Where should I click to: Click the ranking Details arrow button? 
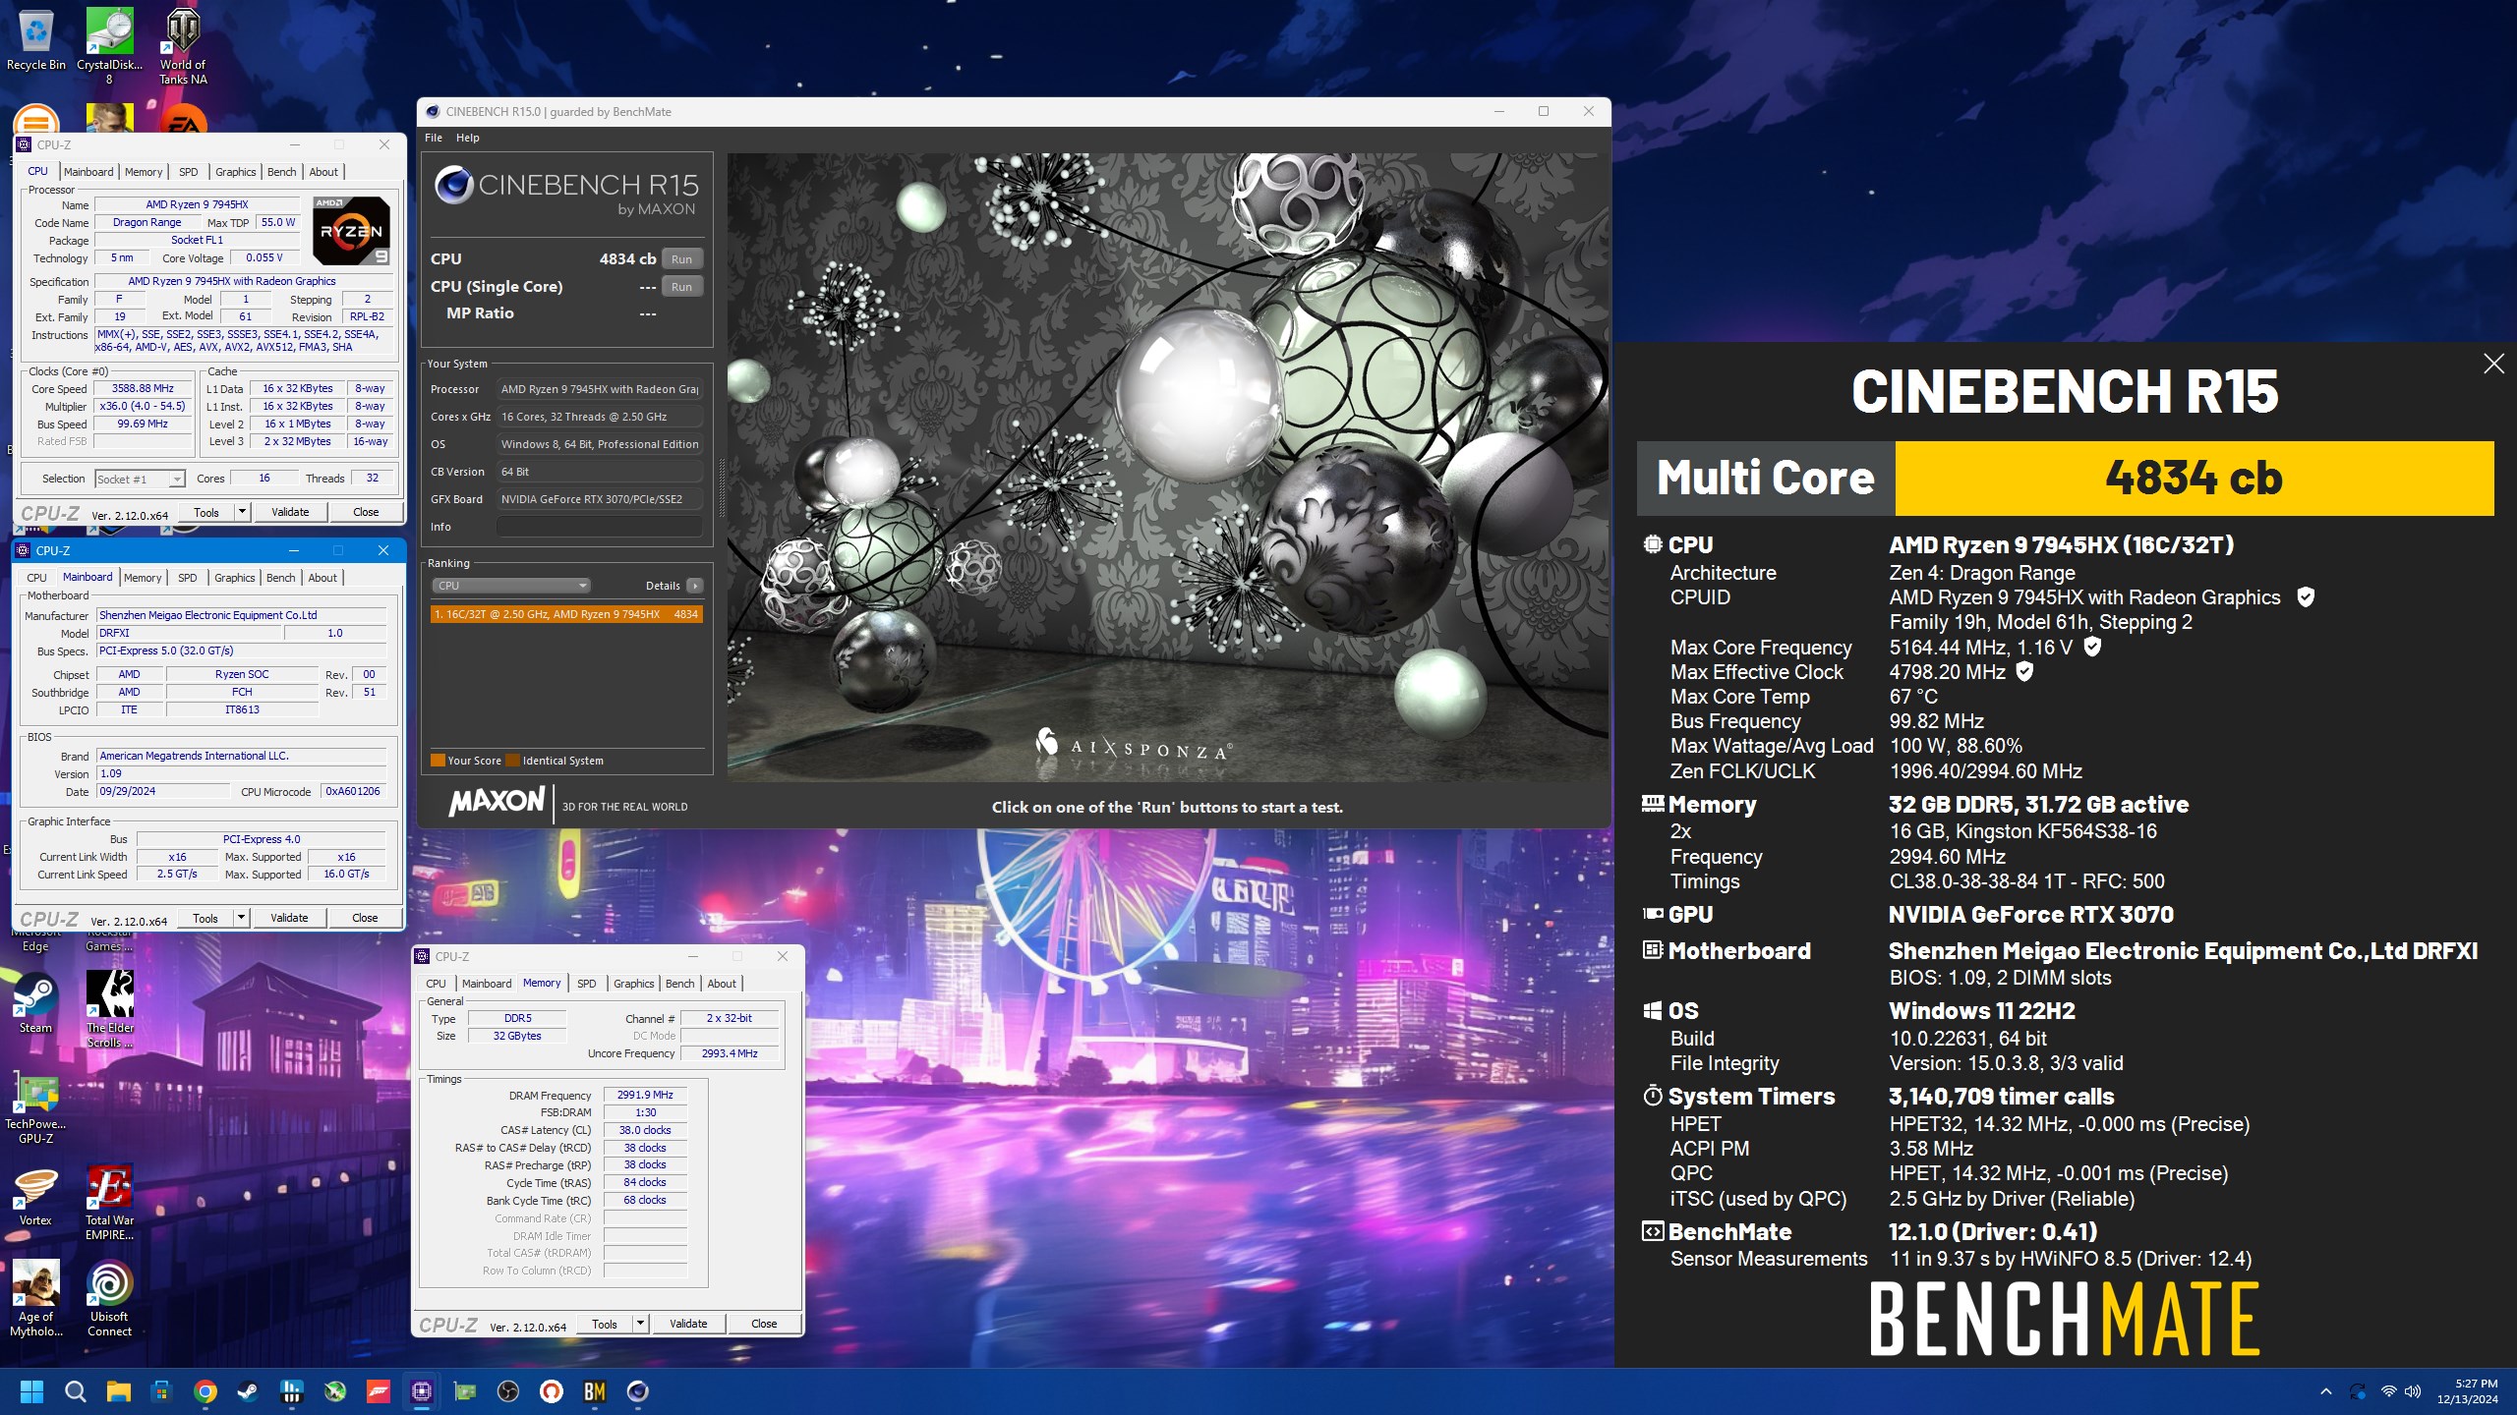(695, 586)
